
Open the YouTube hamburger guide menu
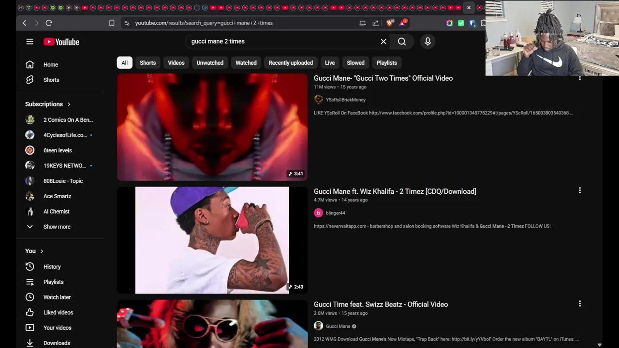[x=29, y=42]
